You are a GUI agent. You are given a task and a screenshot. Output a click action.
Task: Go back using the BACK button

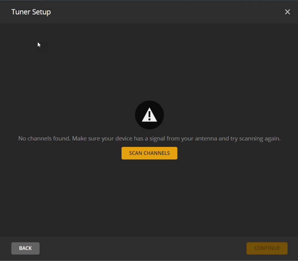tap(25, 248)
